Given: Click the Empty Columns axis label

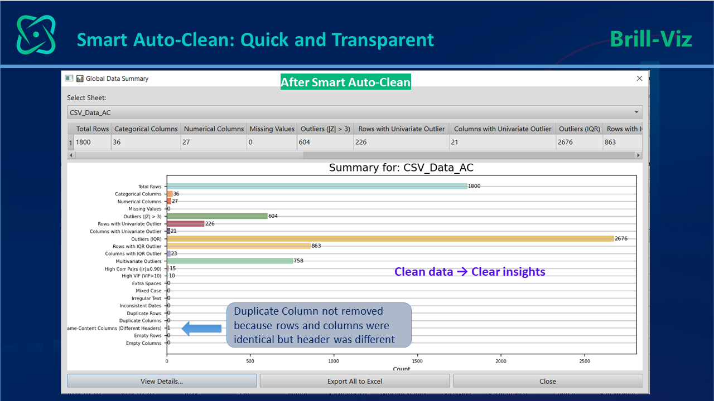Looking at the screenshot, I should pos(144,343).
